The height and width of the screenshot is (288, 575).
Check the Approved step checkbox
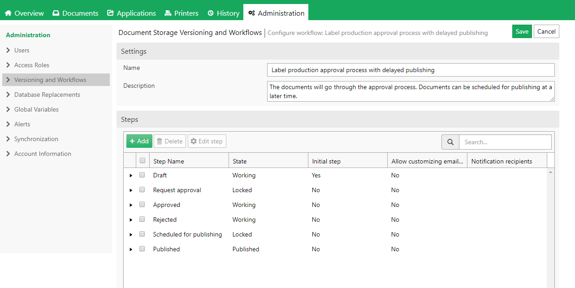pyautogui.click(x=142, y=204)
